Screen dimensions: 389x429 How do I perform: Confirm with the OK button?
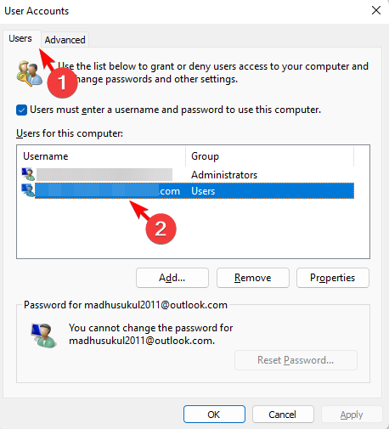(214, 415)
